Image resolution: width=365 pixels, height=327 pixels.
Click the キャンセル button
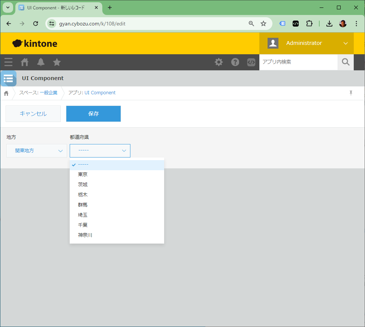33,114
